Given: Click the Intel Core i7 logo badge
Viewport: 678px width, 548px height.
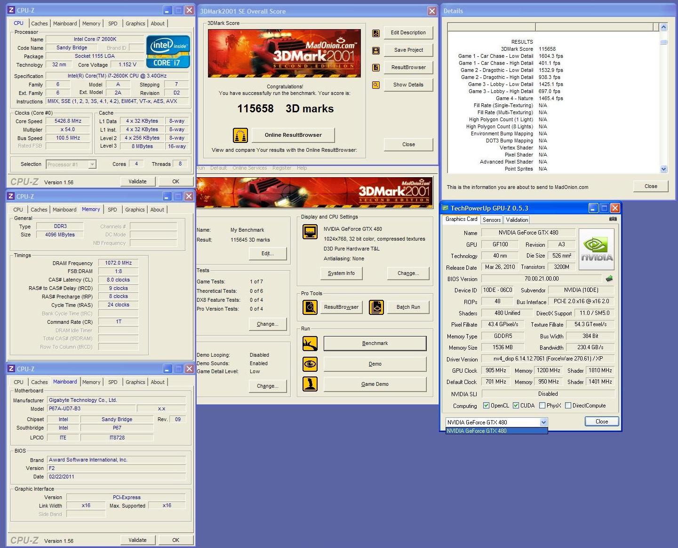Looking at the screenshot, I should click(168, 52).
